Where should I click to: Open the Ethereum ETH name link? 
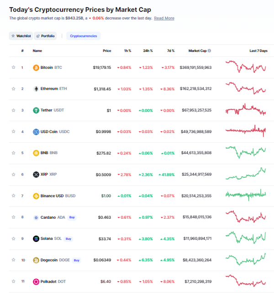coord(54,88)
